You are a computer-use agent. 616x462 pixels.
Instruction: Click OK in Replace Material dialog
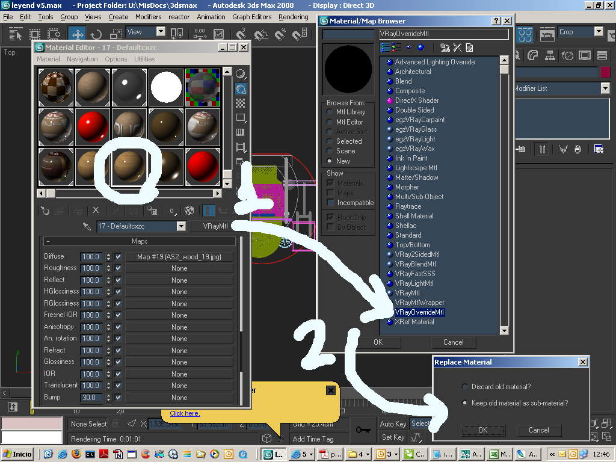[483, 430]
